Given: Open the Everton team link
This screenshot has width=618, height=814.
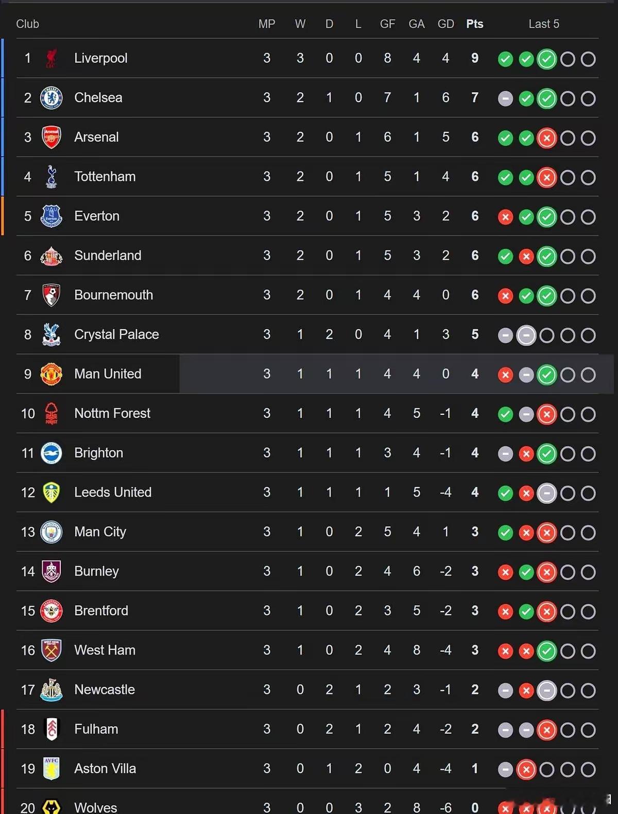Looking at the screenshot, I should pos(97,216).
